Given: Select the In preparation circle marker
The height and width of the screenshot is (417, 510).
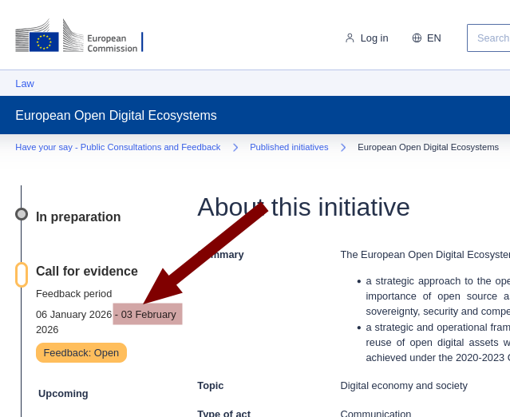Looking at the screenshot, I should pos(22,214).
